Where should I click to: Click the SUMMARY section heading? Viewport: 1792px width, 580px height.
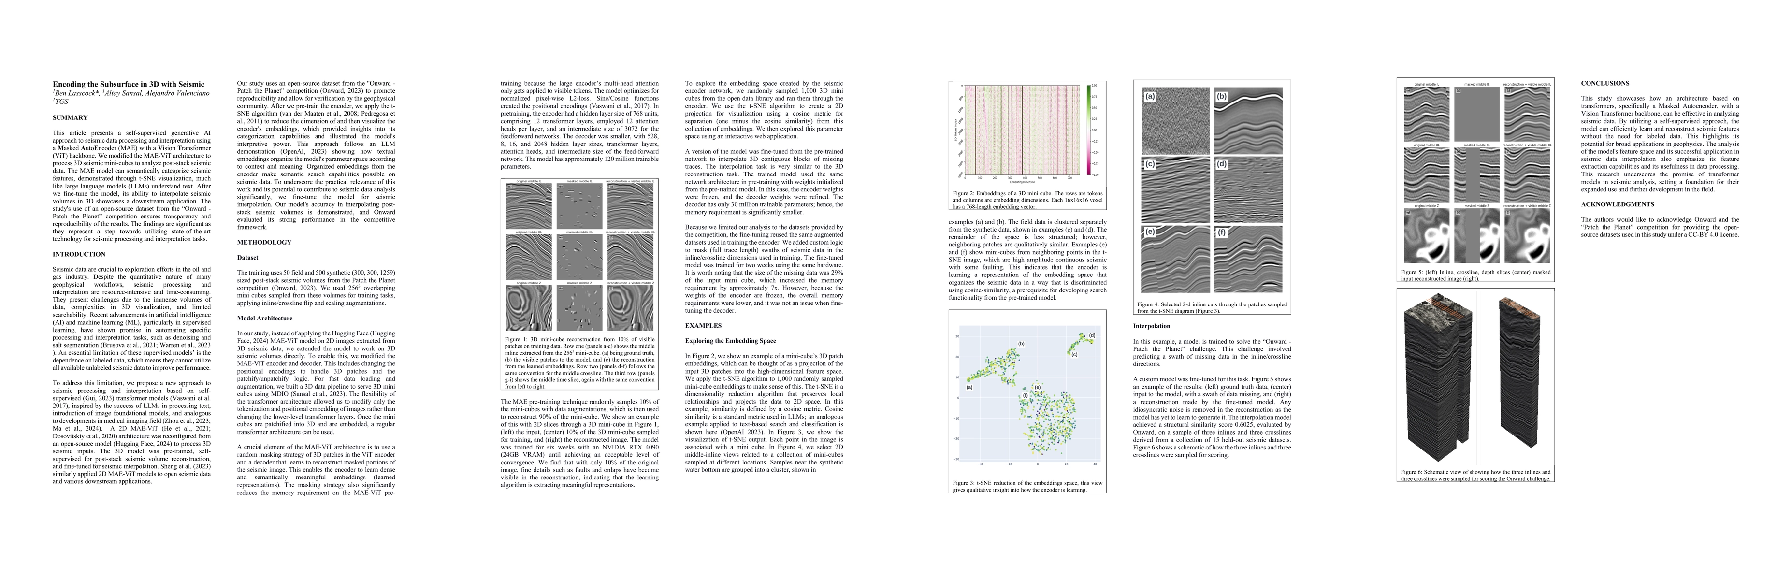(x=70, y=117)
